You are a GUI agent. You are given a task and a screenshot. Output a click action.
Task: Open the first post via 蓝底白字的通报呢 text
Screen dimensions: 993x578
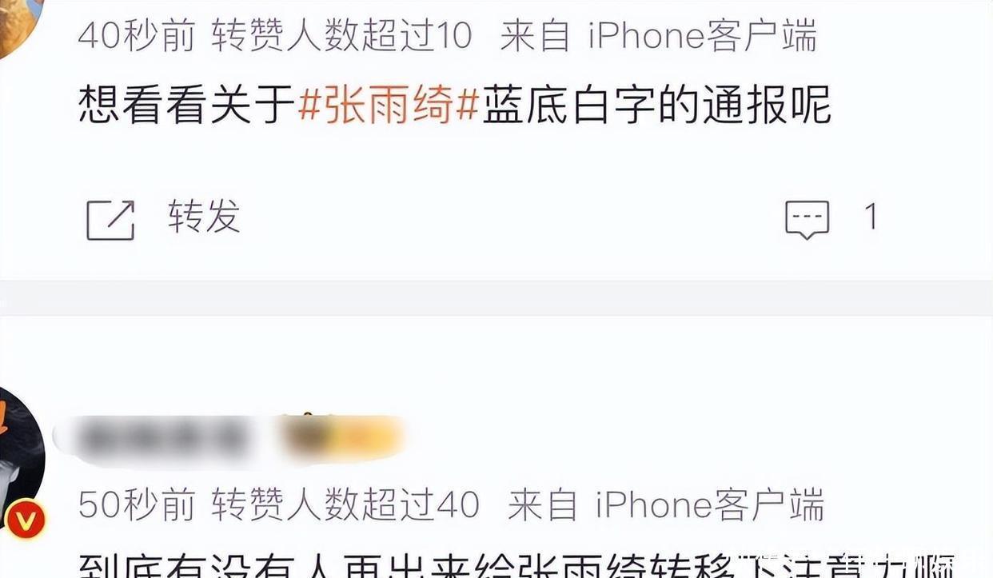pos(656,106)
